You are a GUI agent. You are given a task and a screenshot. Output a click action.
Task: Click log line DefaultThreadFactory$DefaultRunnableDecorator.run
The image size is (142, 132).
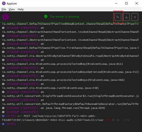tap(70, 104)
